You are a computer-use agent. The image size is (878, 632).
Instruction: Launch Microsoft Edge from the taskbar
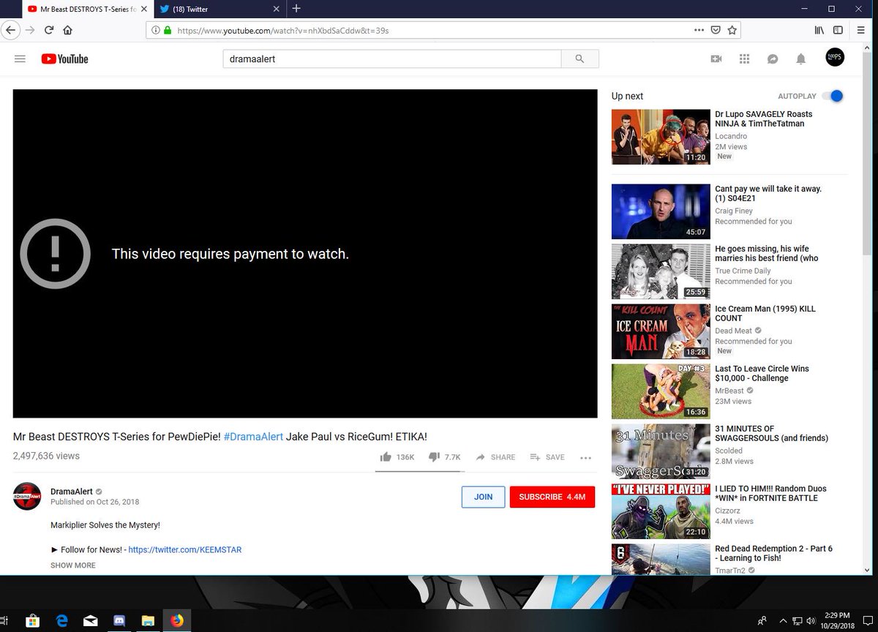[x=61, y=620]
